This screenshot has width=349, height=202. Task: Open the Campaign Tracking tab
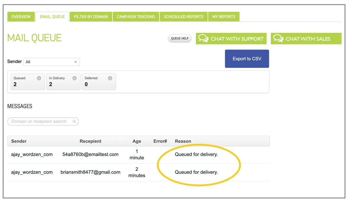click(136, 17)
